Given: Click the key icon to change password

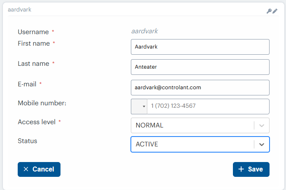Looking at the screenshot, I should click(270, 11).
